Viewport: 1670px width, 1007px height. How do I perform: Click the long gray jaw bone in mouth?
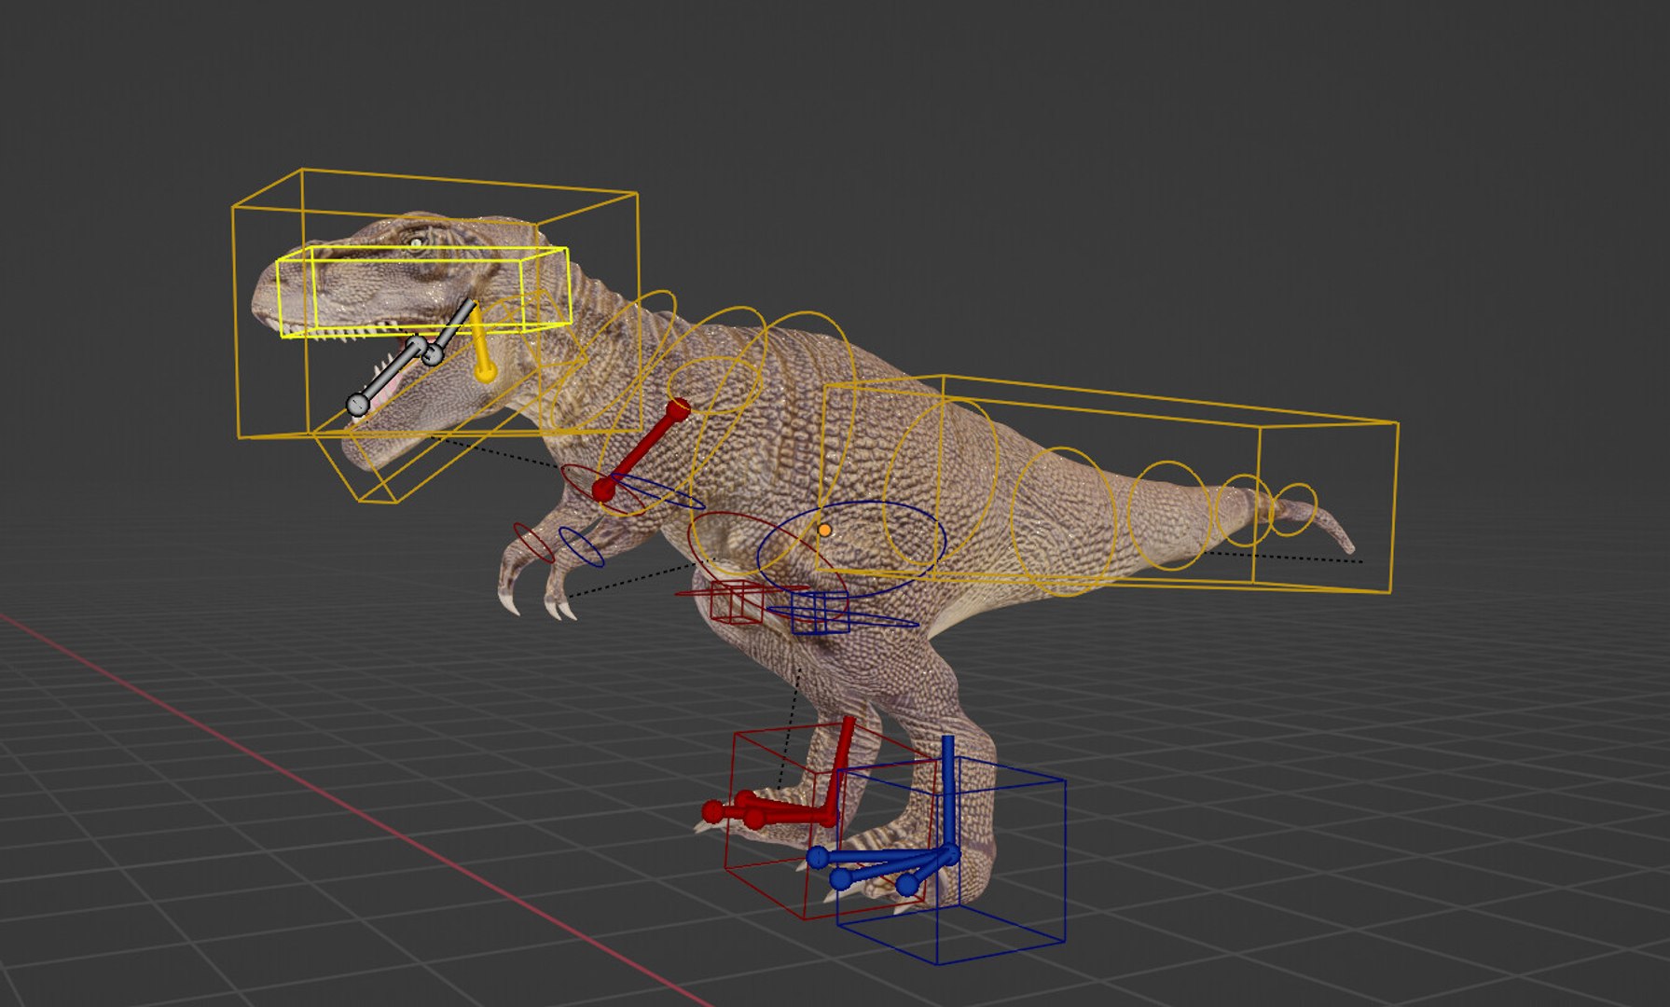click(387, 379)
